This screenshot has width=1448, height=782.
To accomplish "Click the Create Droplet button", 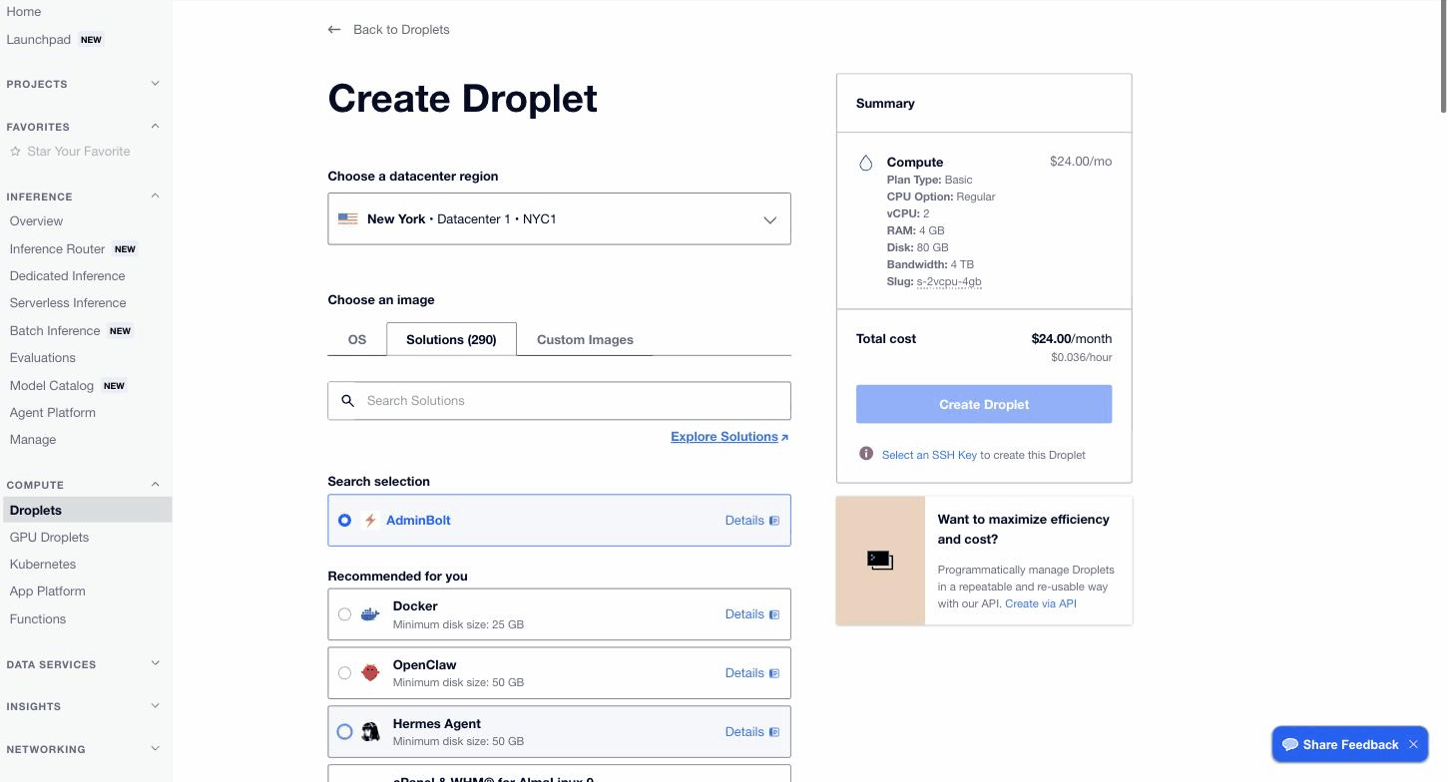I will click(984, 404).
